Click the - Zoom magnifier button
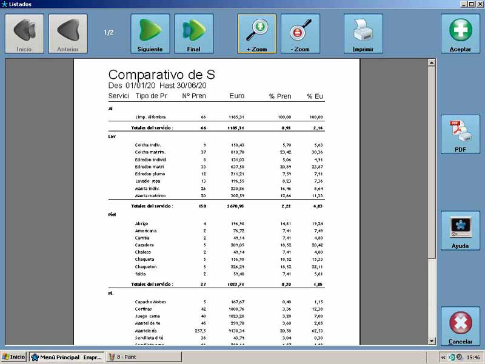Viewport: 485px width, 364px height. coord(300,33)
